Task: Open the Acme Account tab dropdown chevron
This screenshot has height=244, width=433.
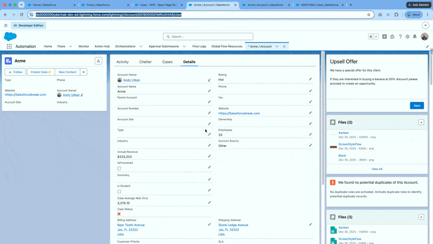Action: (x=277, y=47)
